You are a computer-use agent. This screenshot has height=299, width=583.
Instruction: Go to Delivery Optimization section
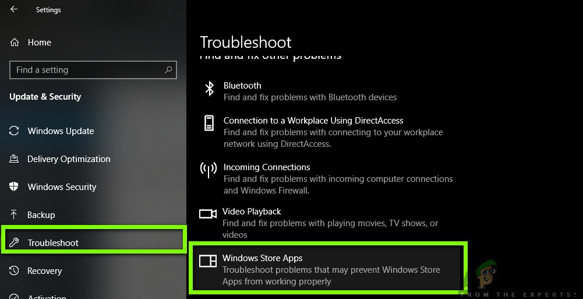point(69,159)
